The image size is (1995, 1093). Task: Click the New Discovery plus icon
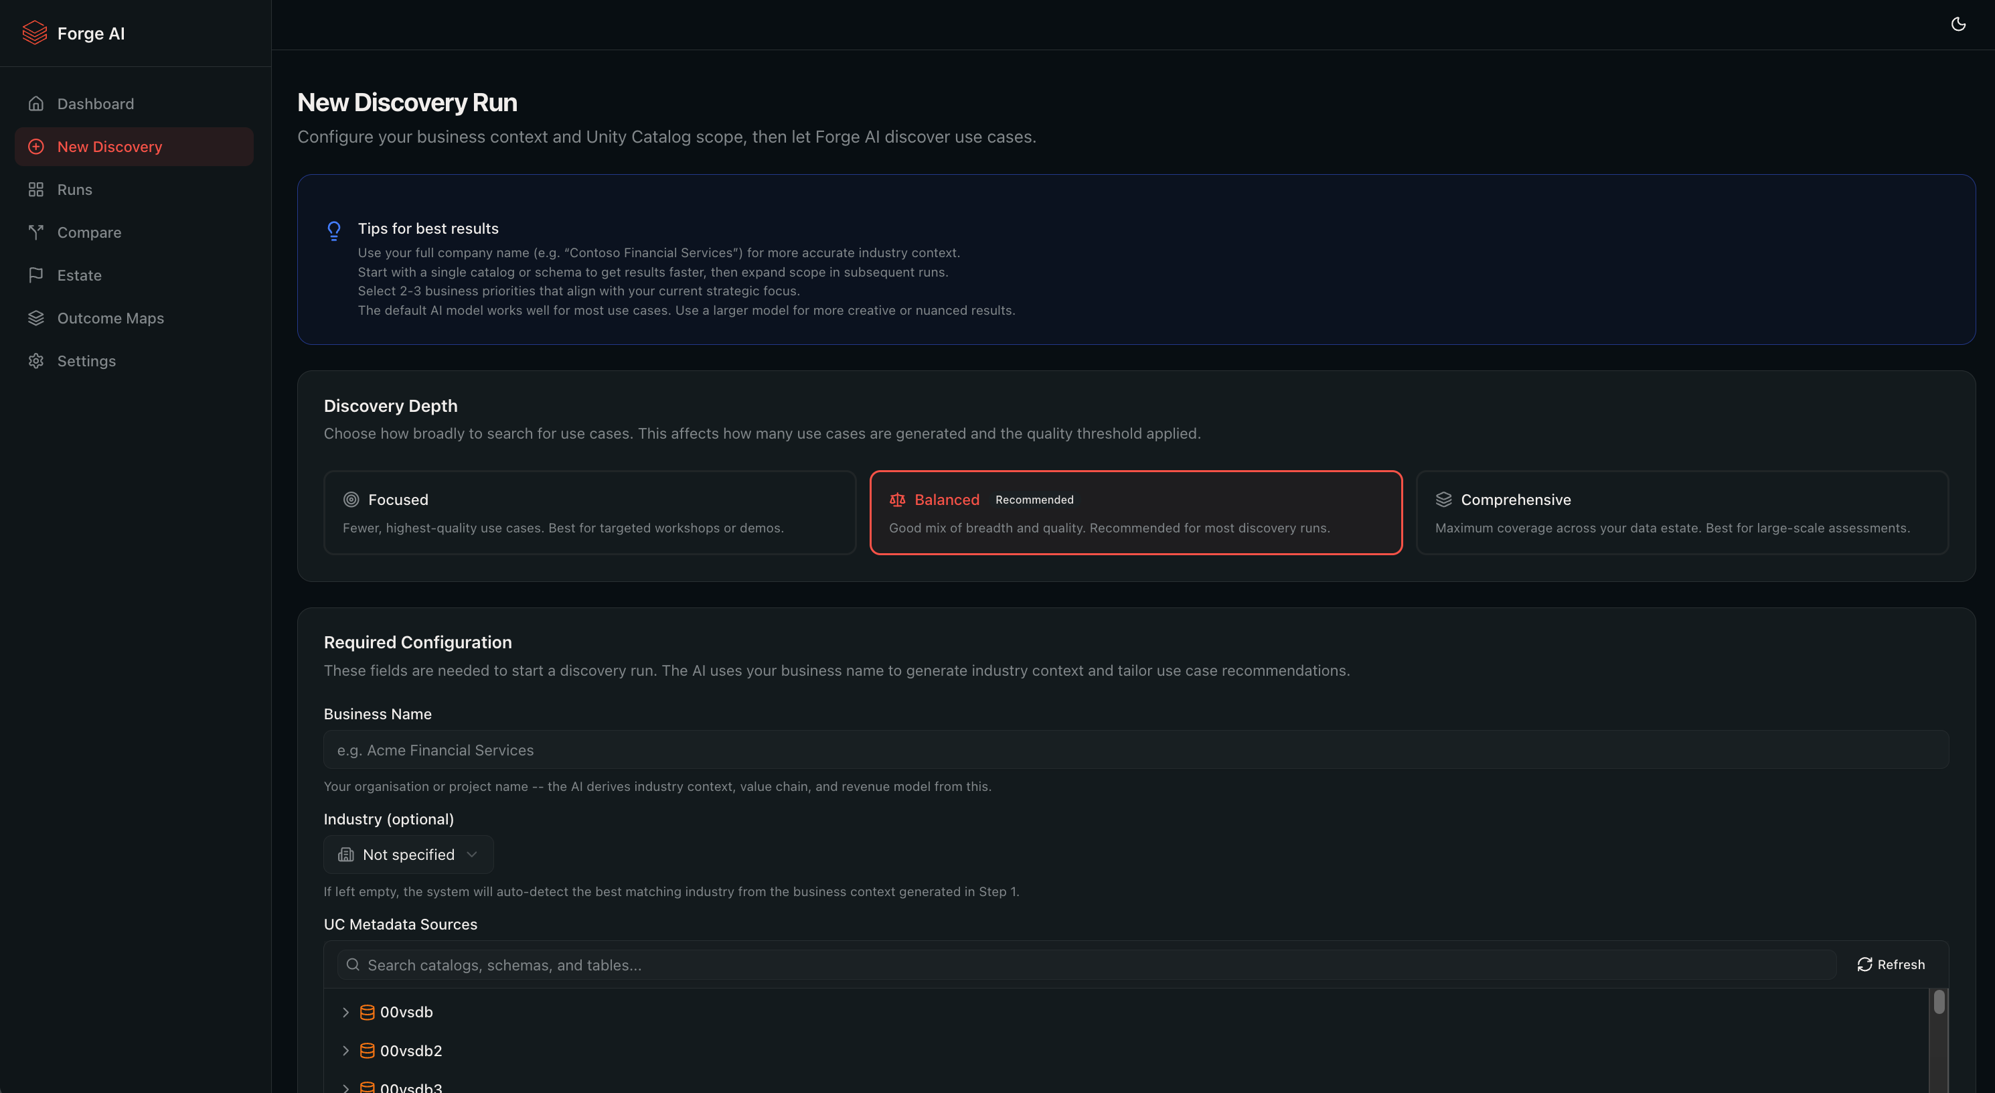point(35,147)
